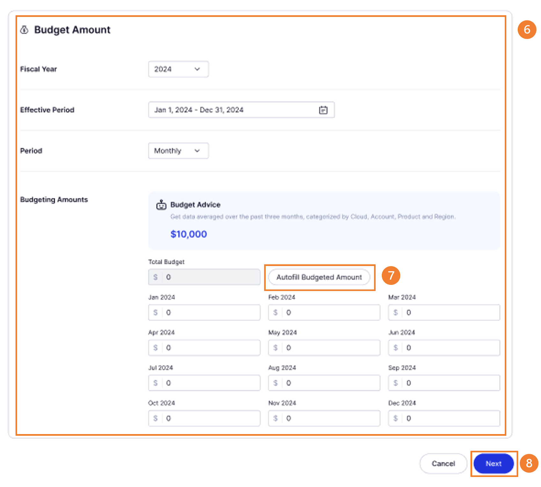The height and width of the screenshot is (487, 541).
Task: Focus the Jan 2024 amount field
Action: pos(210,312)
